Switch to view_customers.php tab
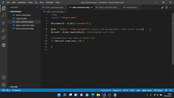174x98 pixels. [x=54, y=7]
